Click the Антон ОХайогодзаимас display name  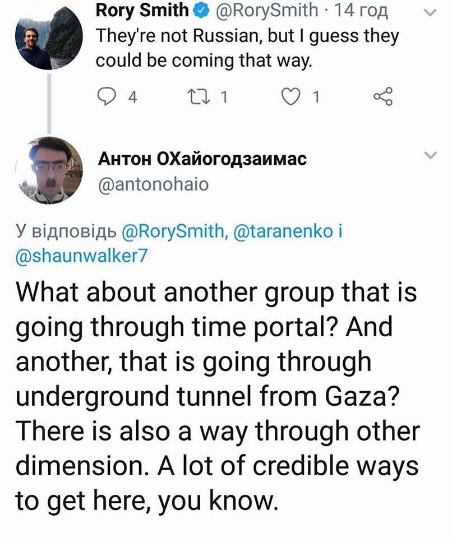click(x=202, y=160)
